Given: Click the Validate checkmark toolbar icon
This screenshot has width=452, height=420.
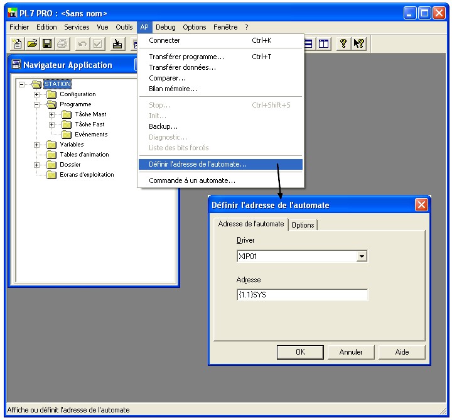Looking at the screenshot, I should 97,44.
